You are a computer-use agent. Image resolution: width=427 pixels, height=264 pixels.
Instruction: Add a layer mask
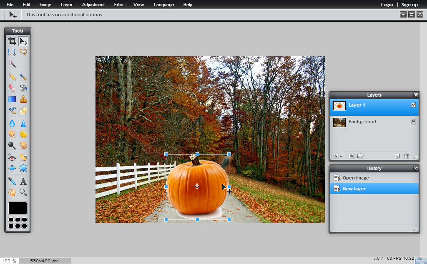[x=351, y=156]
